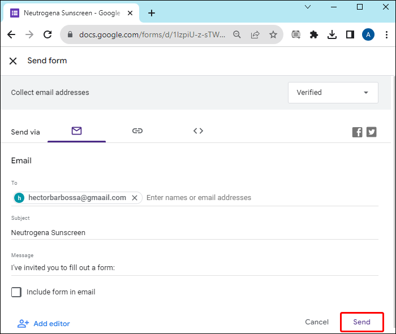The height and width of the screenshot is (334, 396).
Task: Open the profile avatar A menu
Action: 368,34
